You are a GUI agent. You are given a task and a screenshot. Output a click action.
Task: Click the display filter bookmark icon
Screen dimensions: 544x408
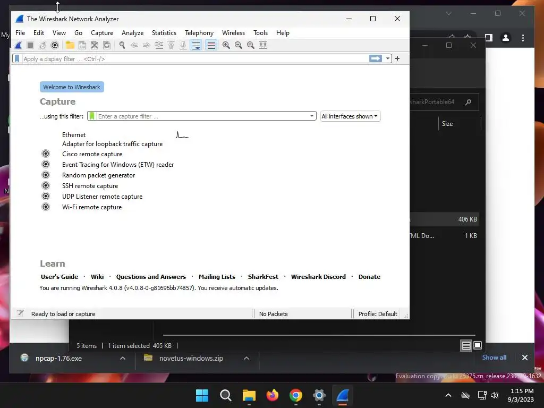[16, 58]
